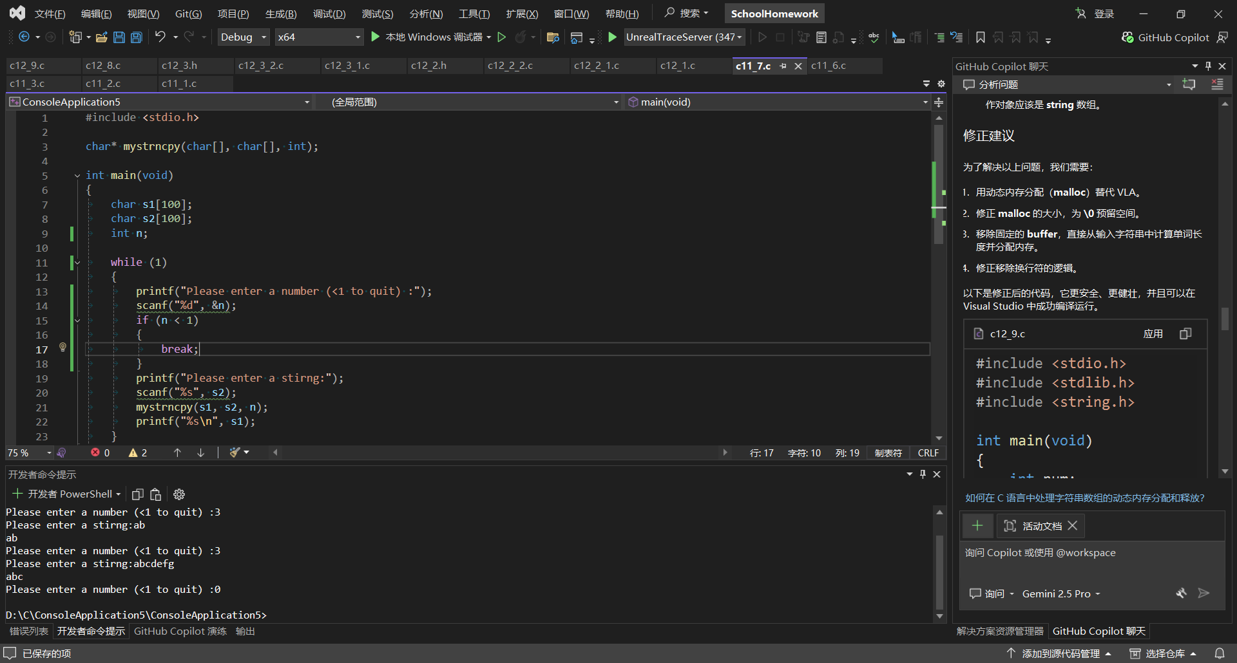Toggle auto-hide pin on Copilot chat panel
1237x663 pixels.
point(1208,66)
